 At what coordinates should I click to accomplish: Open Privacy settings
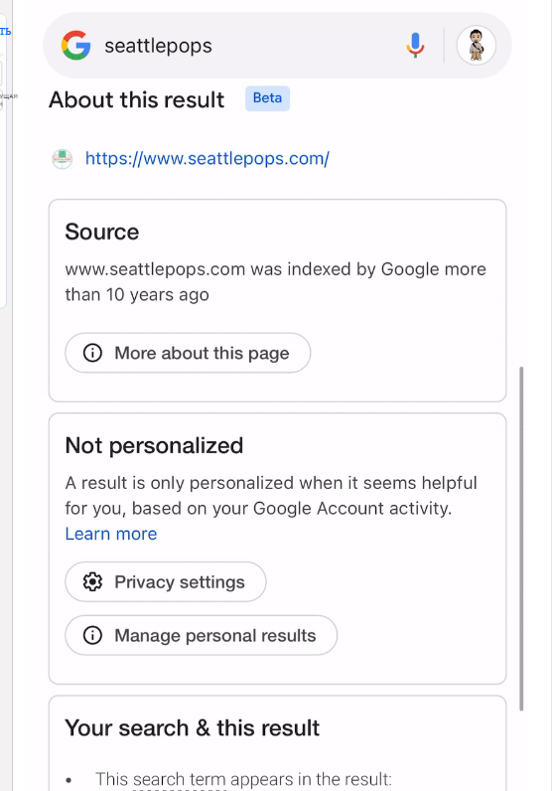pos(166,582)
